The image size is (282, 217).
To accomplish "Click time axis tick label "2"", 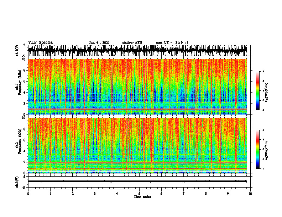I will (73, 194).
